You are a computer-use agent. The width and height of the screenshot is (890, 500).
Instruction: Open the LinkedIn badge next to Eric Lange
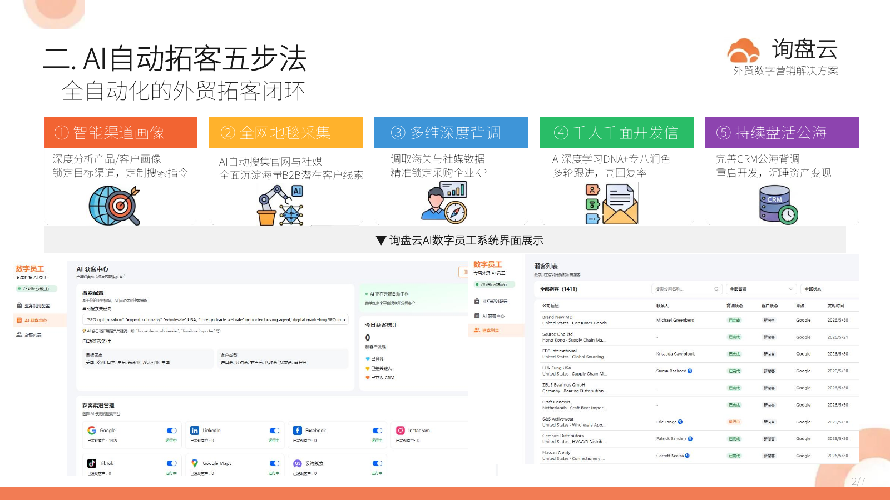[x=680, y=422]
